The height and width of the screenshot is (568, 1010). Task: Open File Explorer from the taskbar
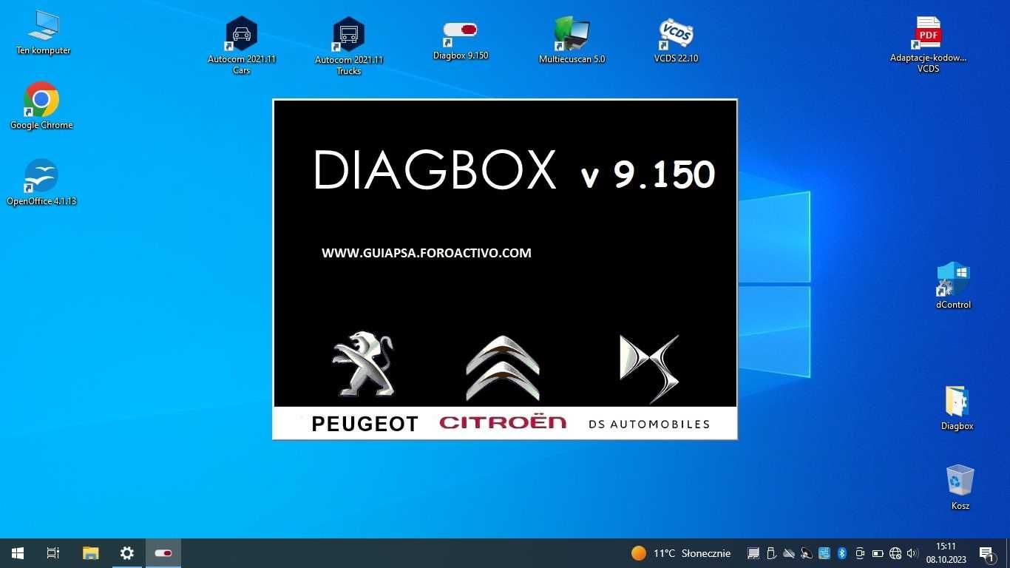pyautogui.click(x=90, y=553)
